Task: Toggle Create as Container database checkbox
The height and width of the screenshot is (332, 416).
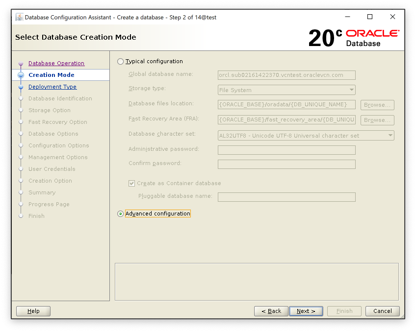Action: (x=132, y=184)
